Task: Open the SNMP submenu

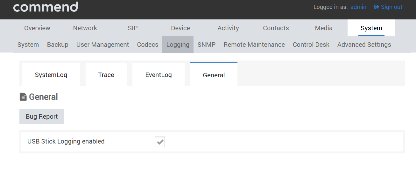Action: 207,45
